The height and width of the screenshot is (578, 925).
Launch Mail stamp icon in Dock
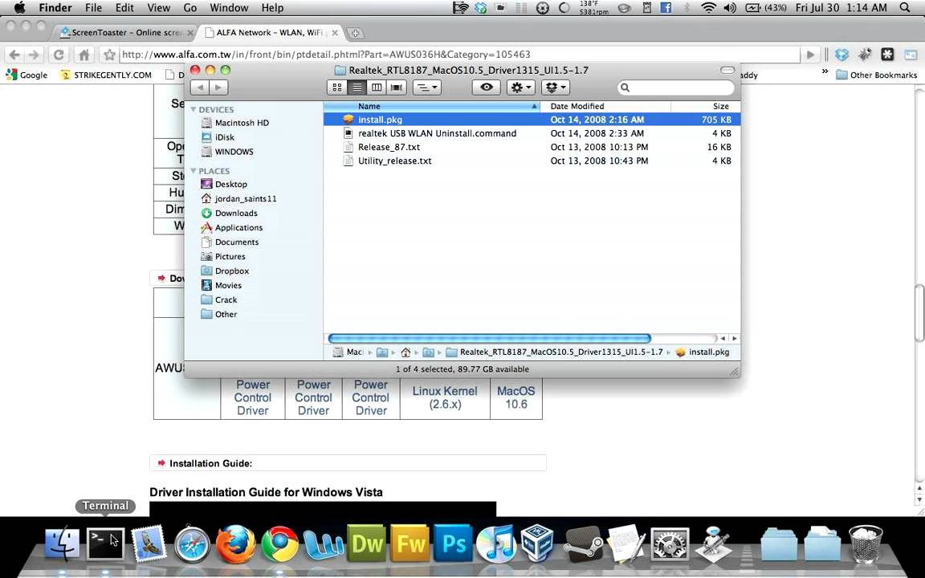(148, 543)
